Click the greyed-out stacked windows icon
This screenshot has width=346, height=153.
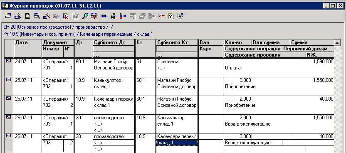point(143,16)
